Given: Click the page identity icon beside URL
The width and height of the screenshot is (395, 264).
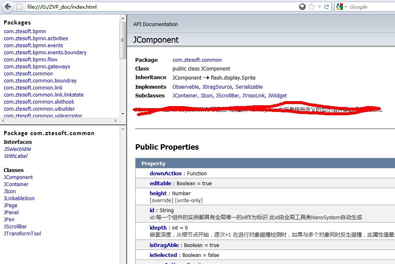Looking at the screenshot, I should [x=19, y=7].
